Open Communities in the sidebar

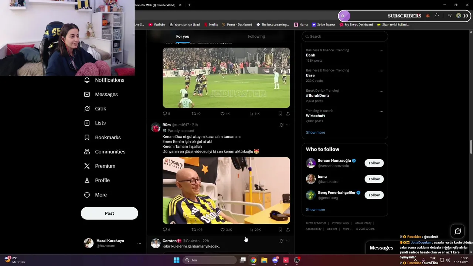click(105, 152)
